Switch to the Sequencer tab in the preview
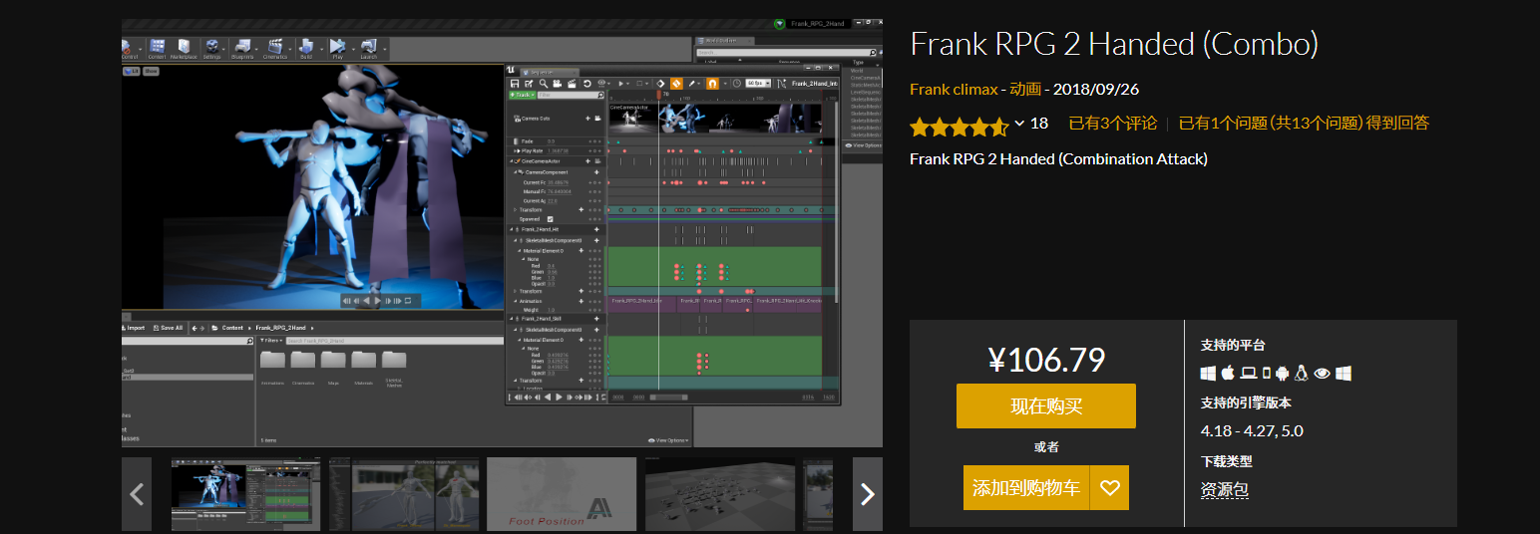Viewport: 1540px width, 534px height. (x=551, y=73)
